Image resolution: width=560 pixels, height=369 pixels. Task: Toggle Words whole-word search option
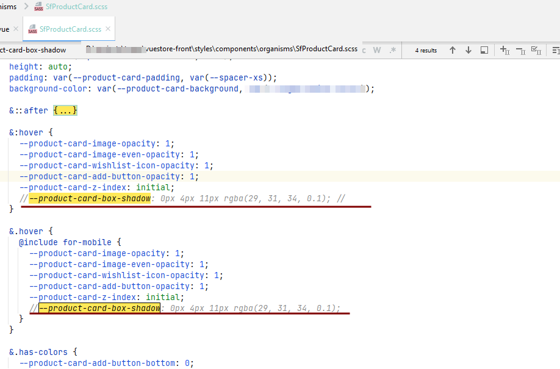click(377, 50)
